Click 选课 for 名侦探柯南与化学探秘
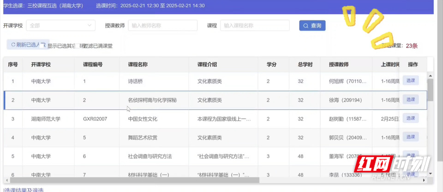 coord(411,100)
